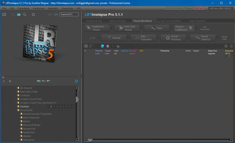Screen dimensions: 235x143
Task: Click the star rating icon
Action: coord(108,46)
